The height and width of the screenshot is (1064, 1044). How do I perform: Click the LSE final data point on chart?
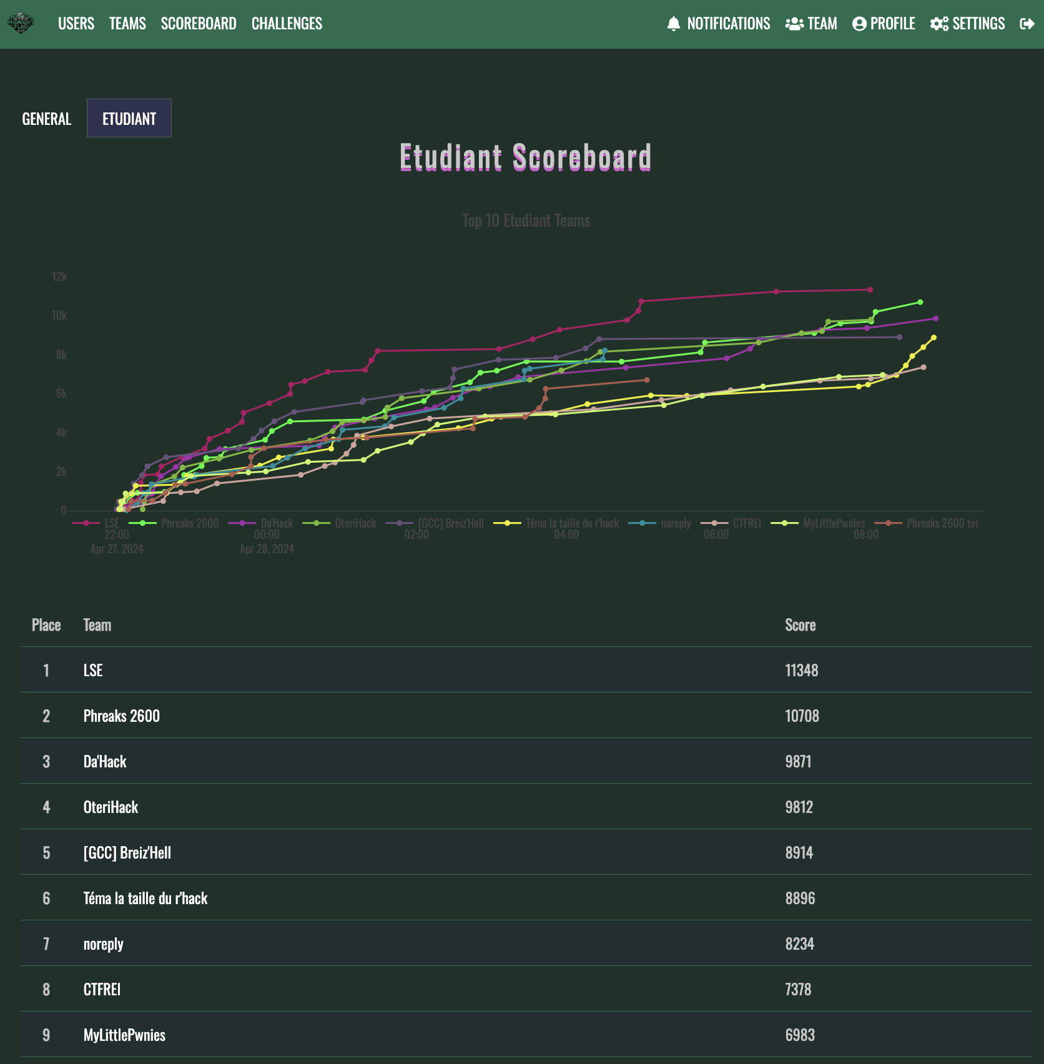pos(870,290)
